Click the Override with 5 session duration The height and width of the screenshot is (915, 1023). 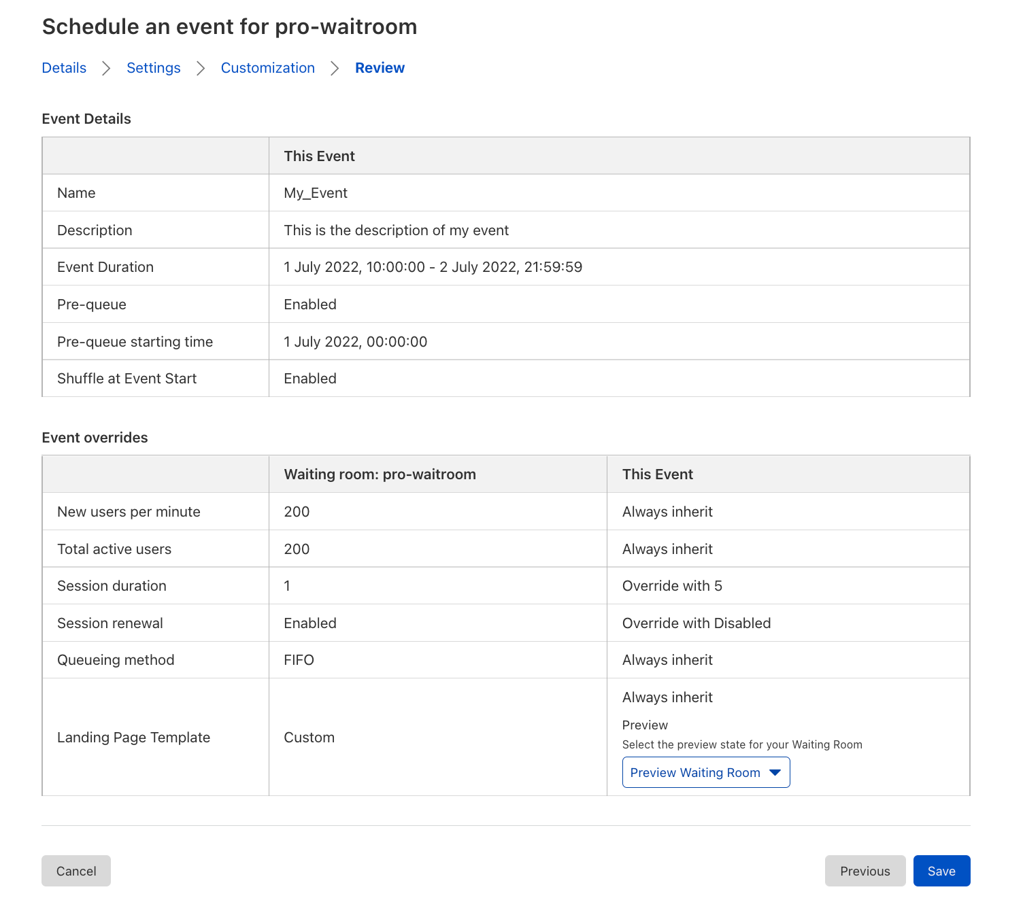click(672, 586)
